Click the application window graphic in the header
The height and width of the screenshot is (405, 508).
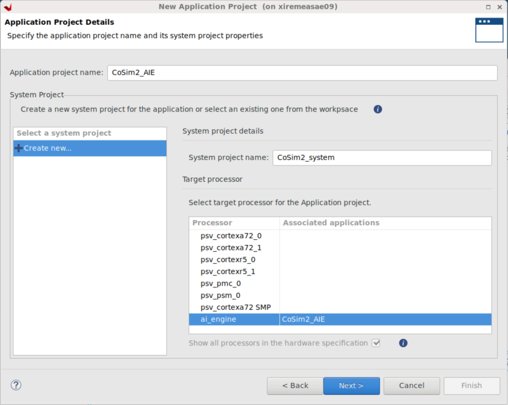pyautogui.click(x=489, y=29)
